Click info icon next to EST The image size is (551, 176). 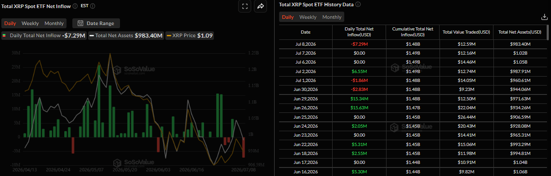(x=93, y=6)
